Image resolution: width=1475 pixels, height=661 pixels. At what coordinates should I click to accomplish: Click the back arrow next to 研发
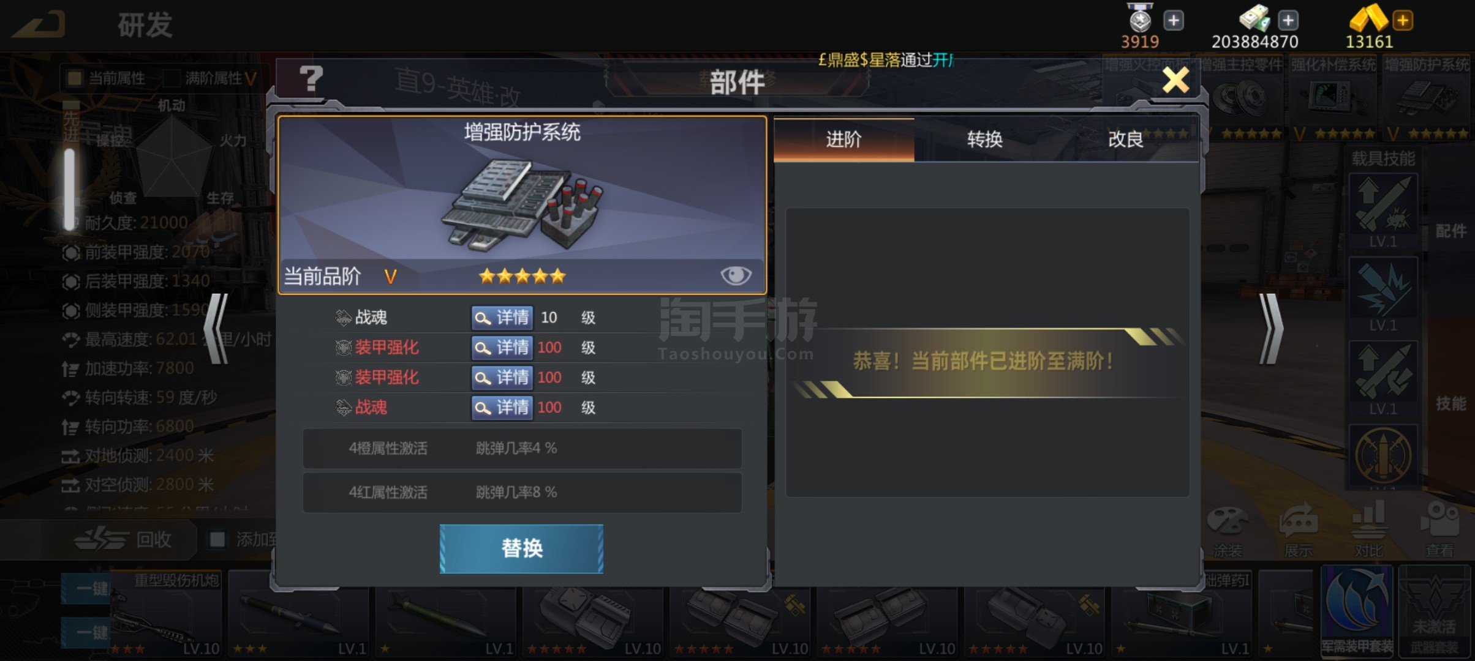[39, 24]
